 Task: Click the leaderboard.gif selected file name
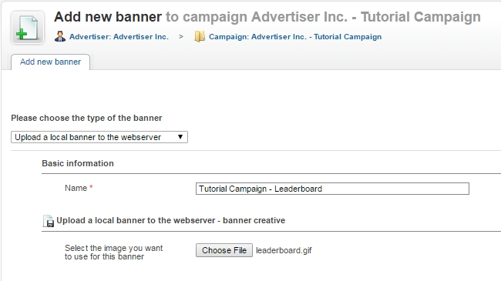284,250
